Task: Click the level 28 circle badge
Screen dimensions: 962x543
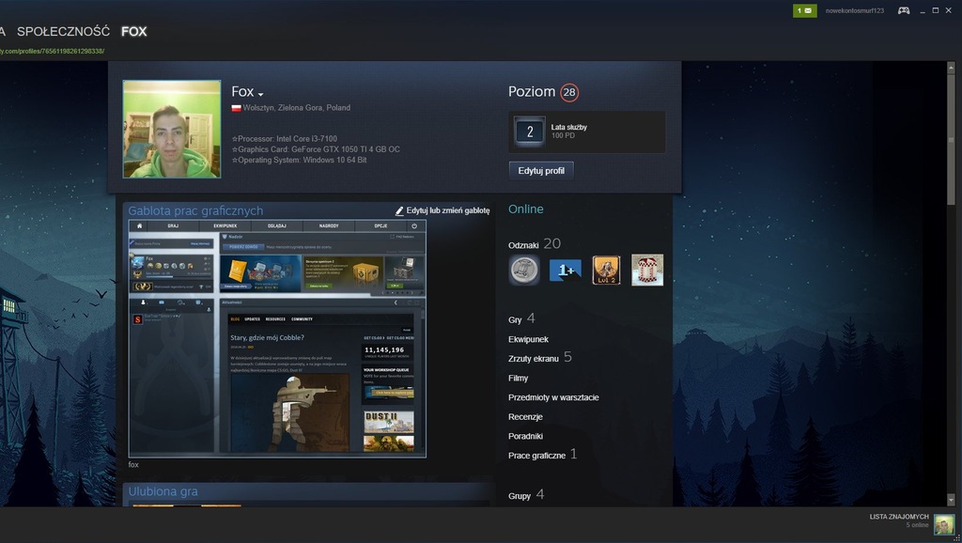Action: pos(569,92)
